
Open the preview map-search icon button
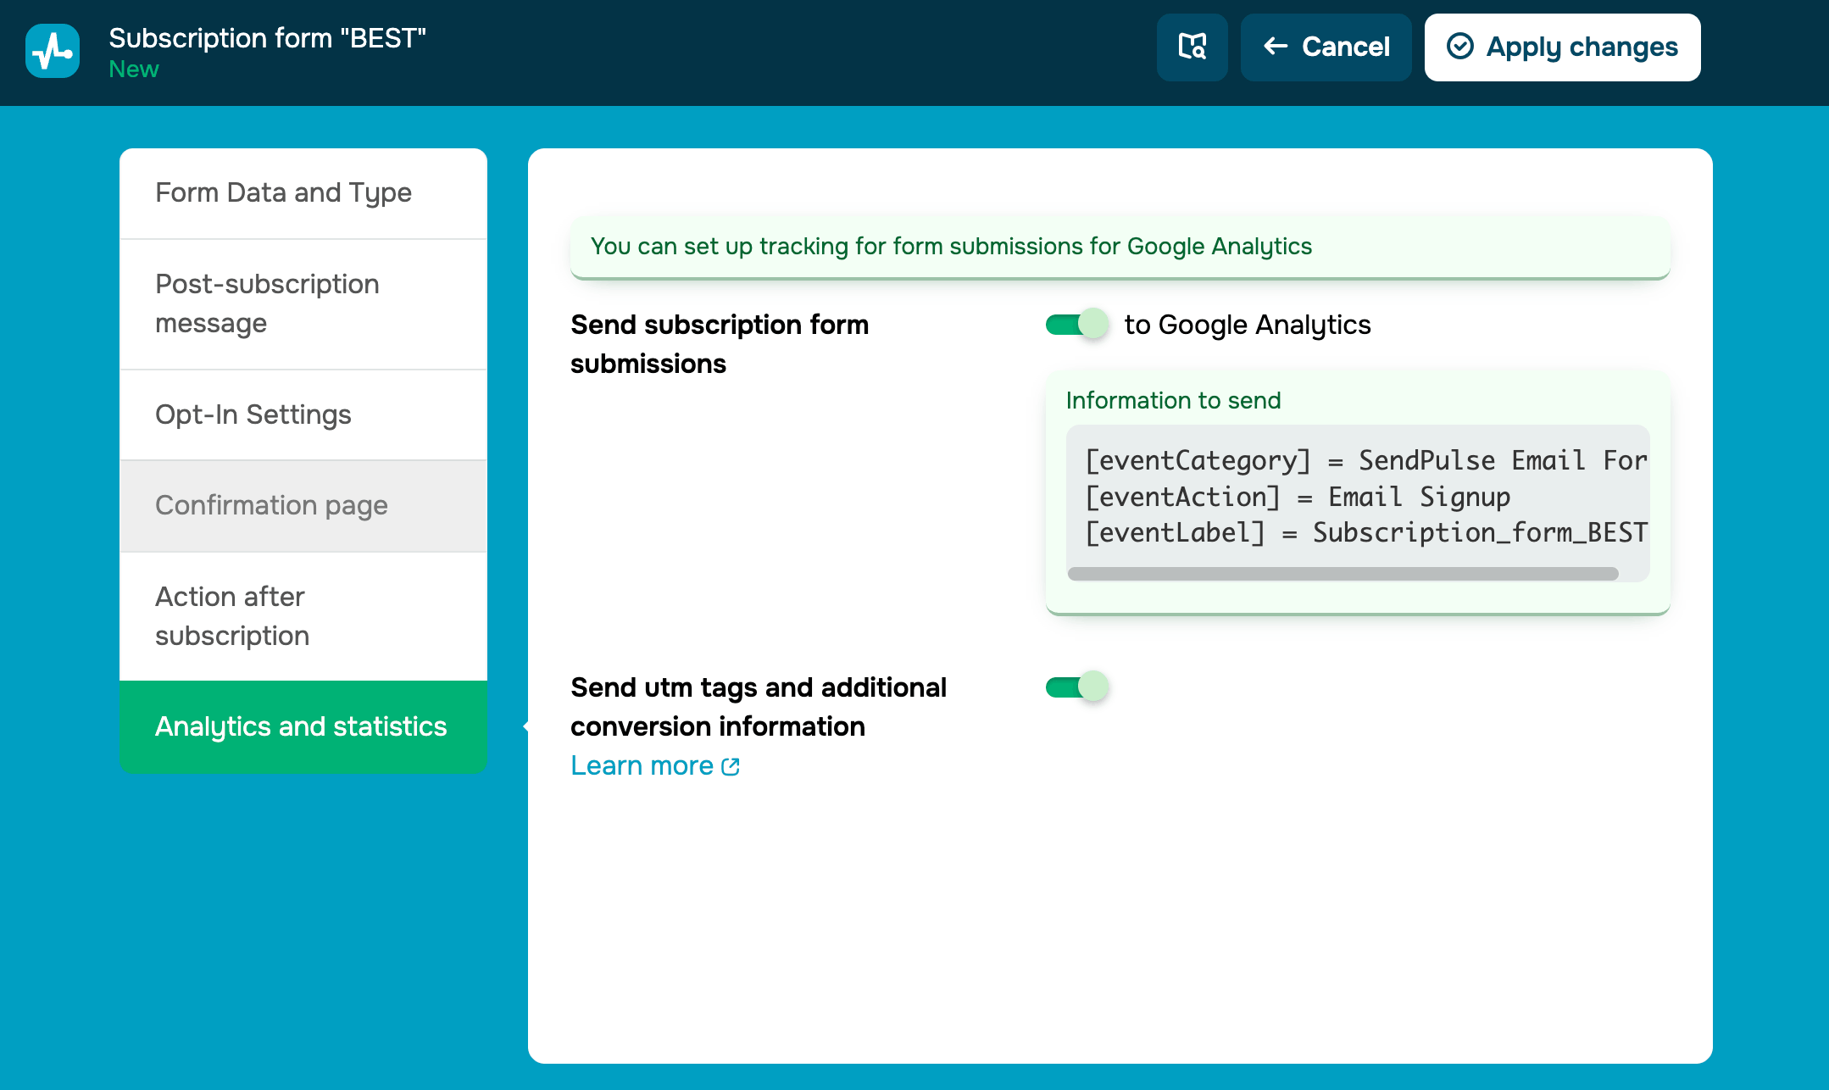(1192, 47)
